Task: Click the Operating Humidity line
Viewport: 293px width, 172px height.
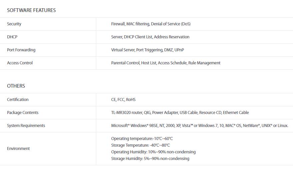Action: (x=153, y=152)
